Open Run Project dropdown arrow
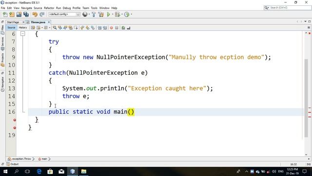This screenshot has width=312, height=176. (x=113, y=14)
